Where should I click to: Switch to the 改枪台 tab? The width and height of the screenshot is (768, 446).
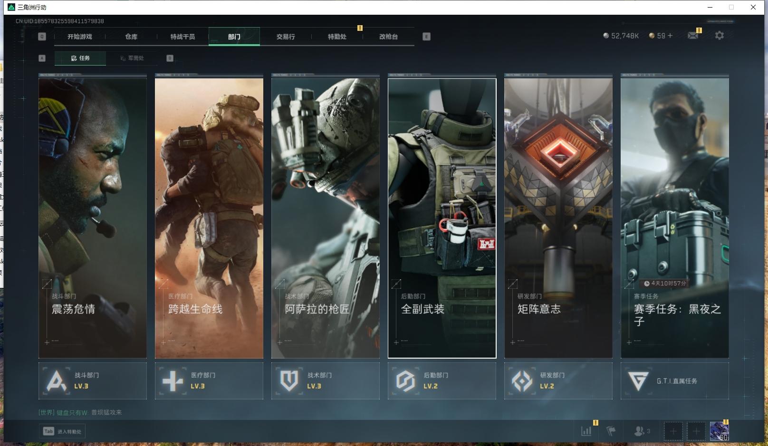(388, 37)
